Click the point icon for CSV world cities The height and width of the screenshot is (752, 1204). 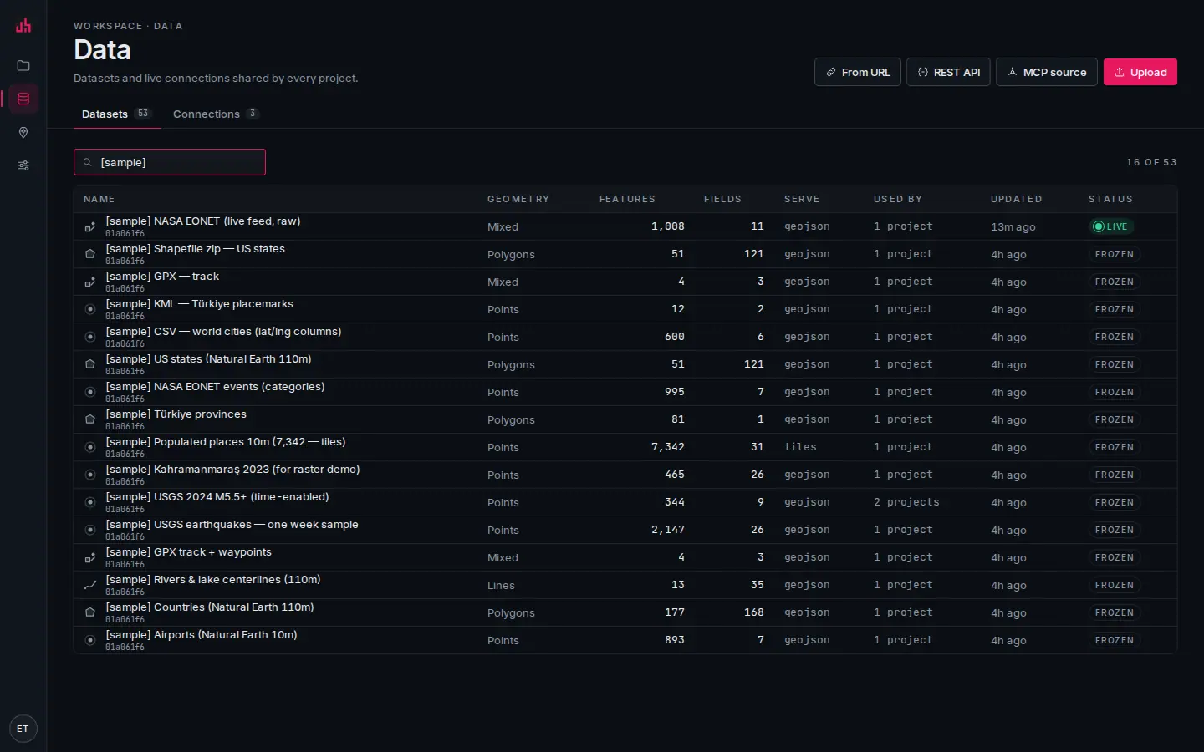(90, 337)
